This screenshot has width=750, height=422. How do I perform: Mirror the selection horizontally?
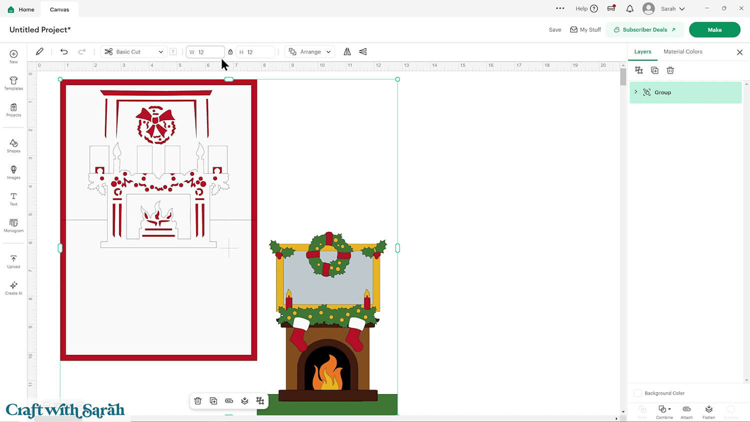click(x=347, y=51)
